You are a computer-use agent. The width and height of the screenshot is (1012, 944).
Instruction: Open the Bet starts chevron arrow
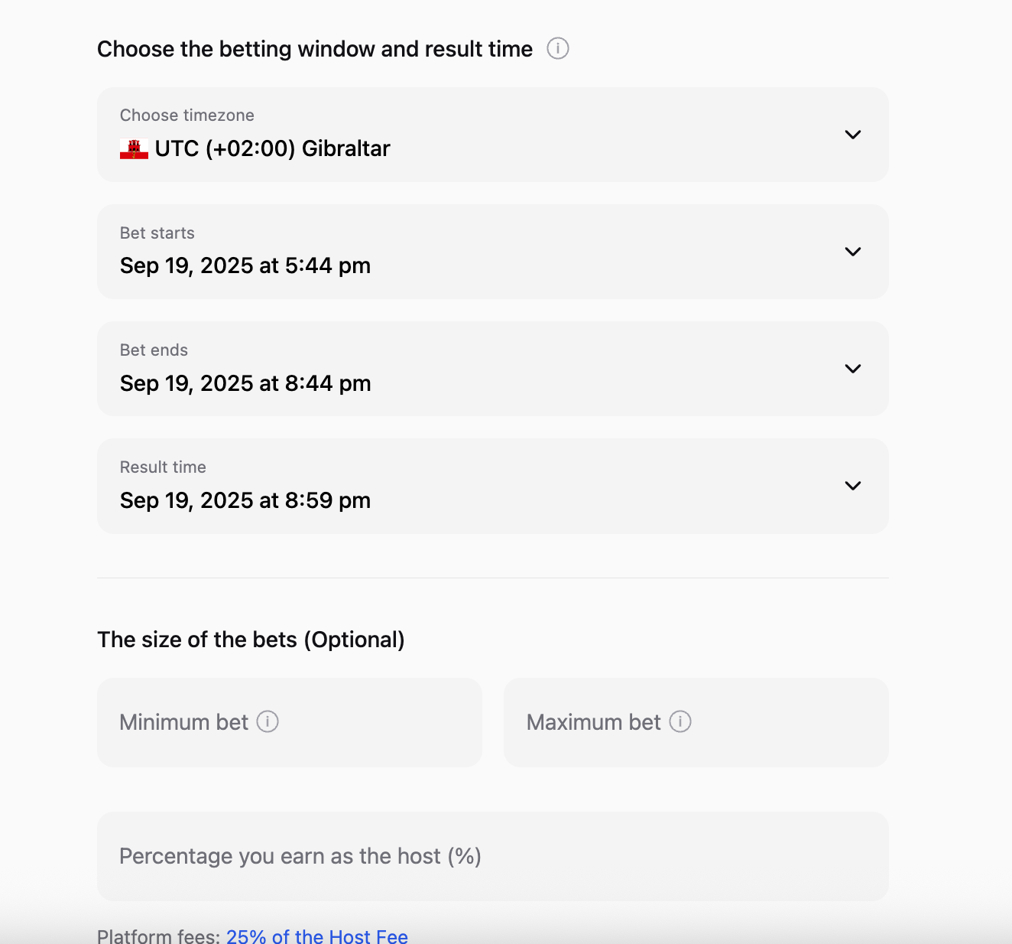(853, 252)
